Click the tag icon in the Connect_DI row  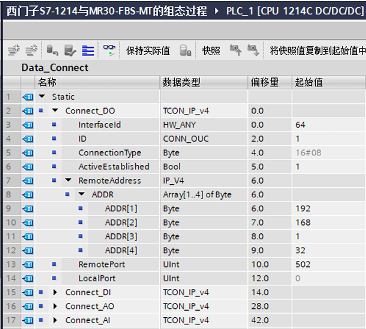[28, 292]
